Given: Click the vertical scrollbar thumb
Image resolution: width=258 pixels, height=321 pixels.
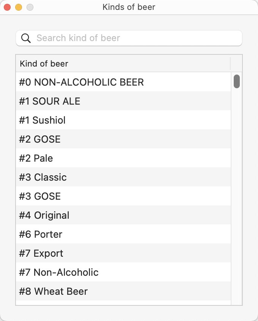Looking at the screenshot, I should pyautogui.click(x=236, y=81).
